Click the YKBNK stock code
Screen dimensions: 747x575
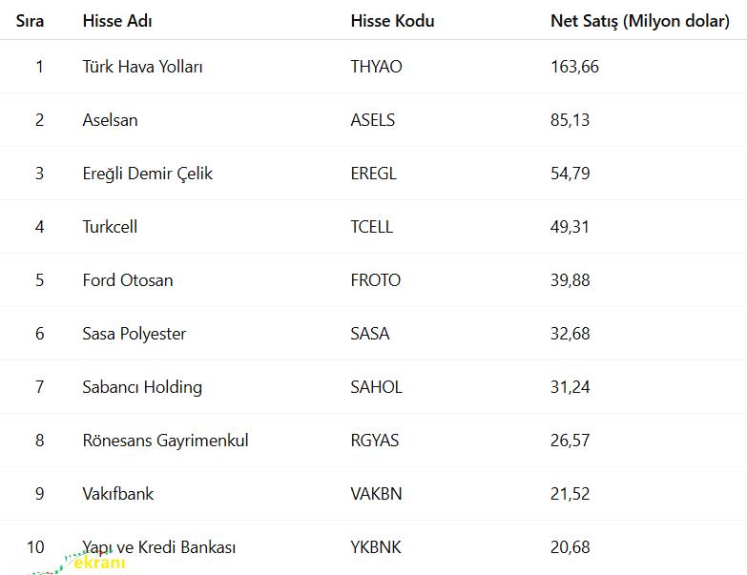pyautogui.click(x=376, y=547)
